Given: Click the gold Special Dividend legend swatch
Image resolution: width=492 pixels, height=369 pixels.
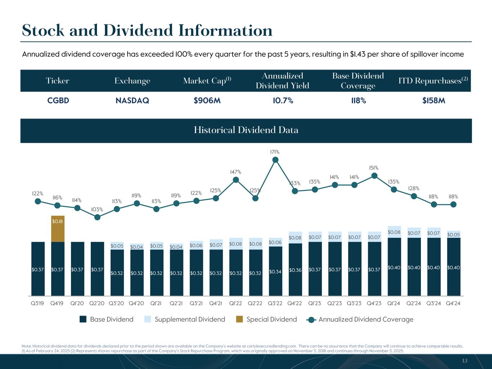Looking at the screenshot, I should click(x=240, y=319).
